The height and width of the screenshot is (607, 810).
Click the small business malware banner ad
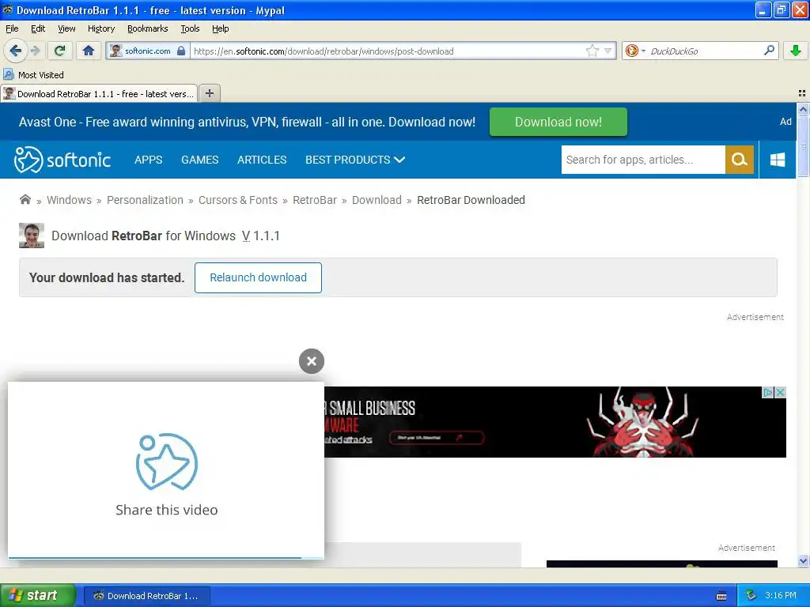tap(555, 422)
